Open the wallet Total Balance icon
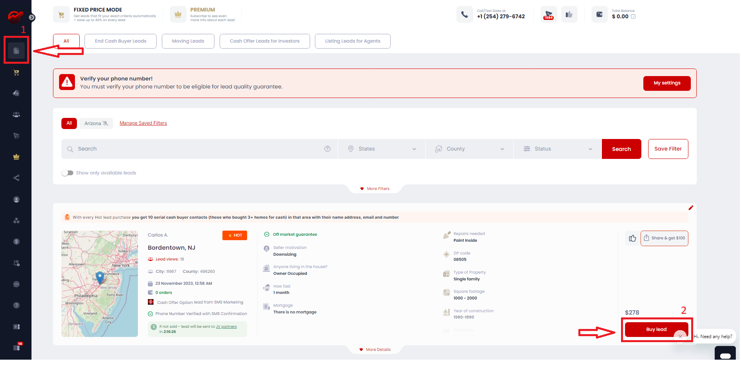This screenshot has height=370, width=741. pos(599,15)
